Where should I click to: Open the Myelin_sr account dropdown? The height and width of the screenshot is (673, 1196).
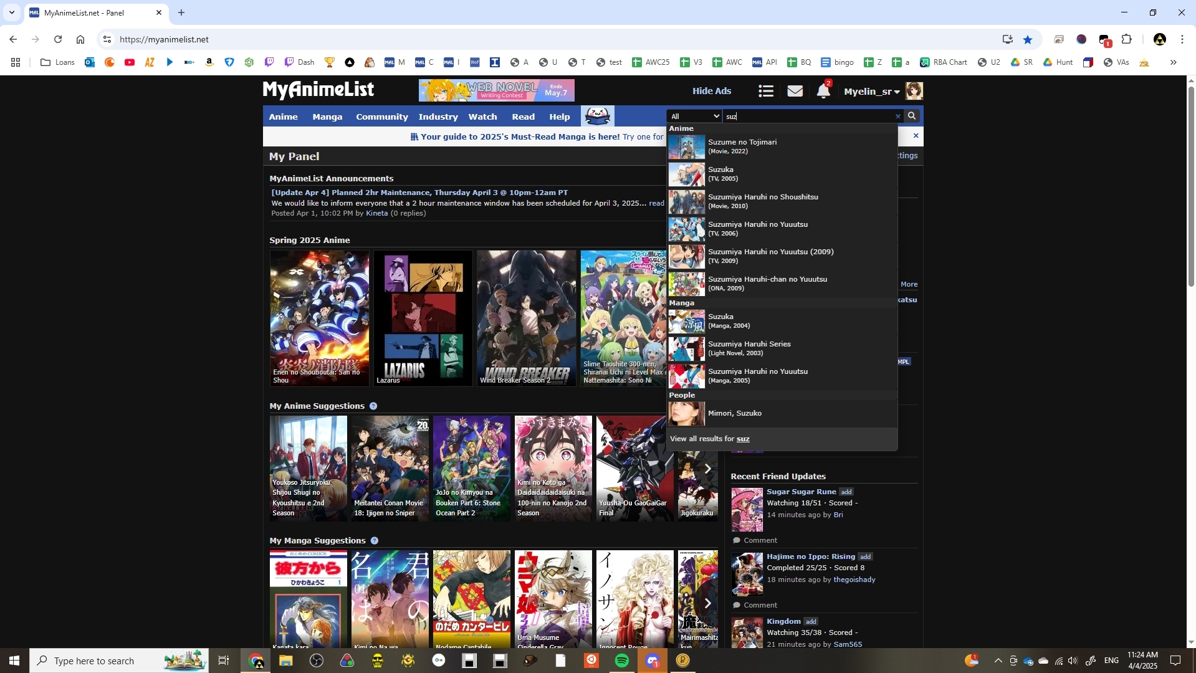point(872,92)
